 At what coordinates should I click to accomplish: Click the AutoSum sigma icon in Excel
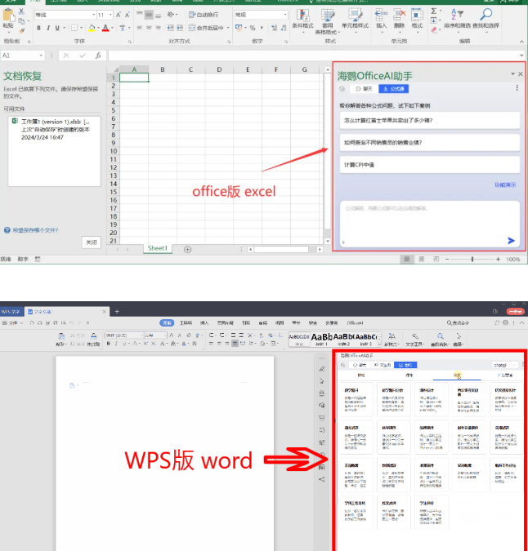pyautogui.click(x=434, y=11)
